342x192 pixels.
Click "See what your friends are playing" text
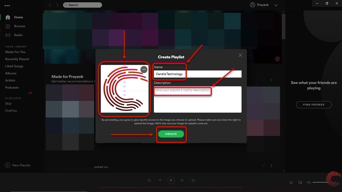tap(314, 85)
